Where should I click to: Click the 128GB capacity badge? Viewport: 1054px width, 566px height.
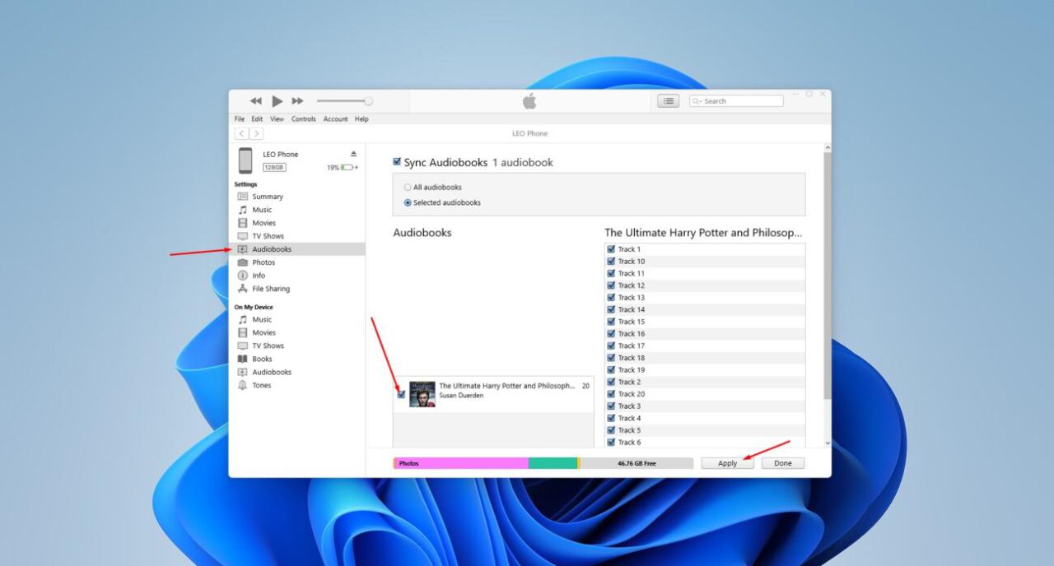[274, 167]
